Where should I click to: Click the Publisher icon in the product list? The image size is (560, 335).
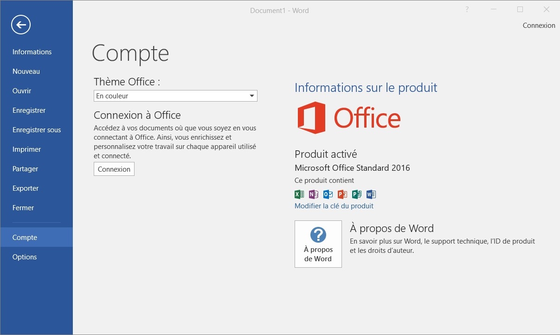pyautogui.click(x=356, y=194)
